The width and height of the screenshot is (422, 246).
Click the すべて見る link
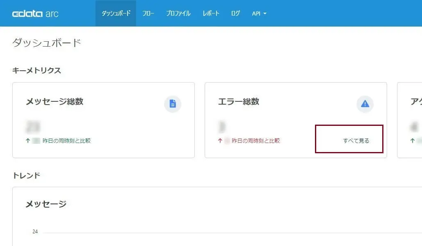(356, 141)
